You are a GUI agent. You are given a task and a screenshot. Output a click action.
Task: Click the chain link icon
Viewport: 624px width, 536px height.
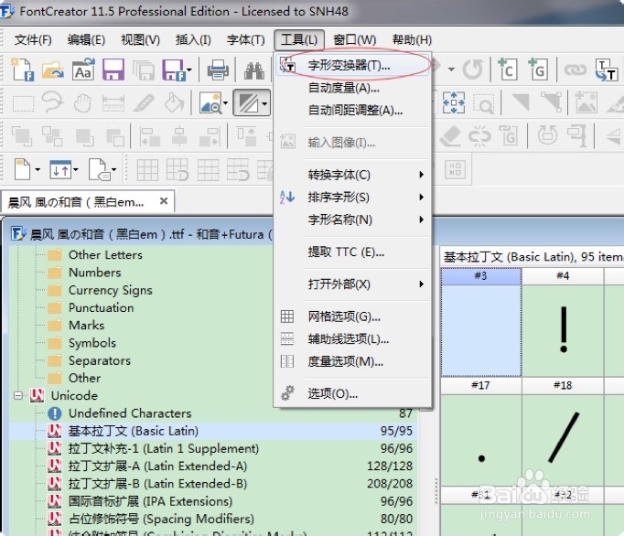[576, 70]
